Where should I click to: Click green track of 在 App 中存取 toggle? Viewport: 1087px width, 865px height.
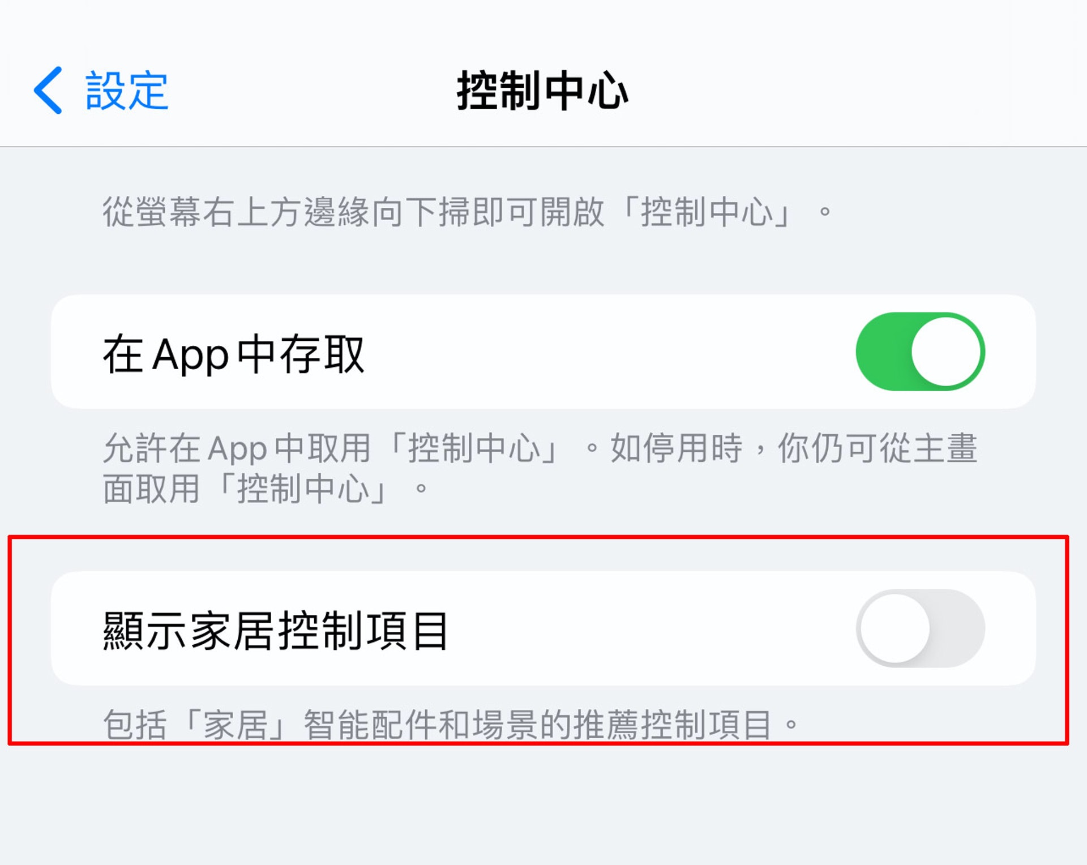880,352
